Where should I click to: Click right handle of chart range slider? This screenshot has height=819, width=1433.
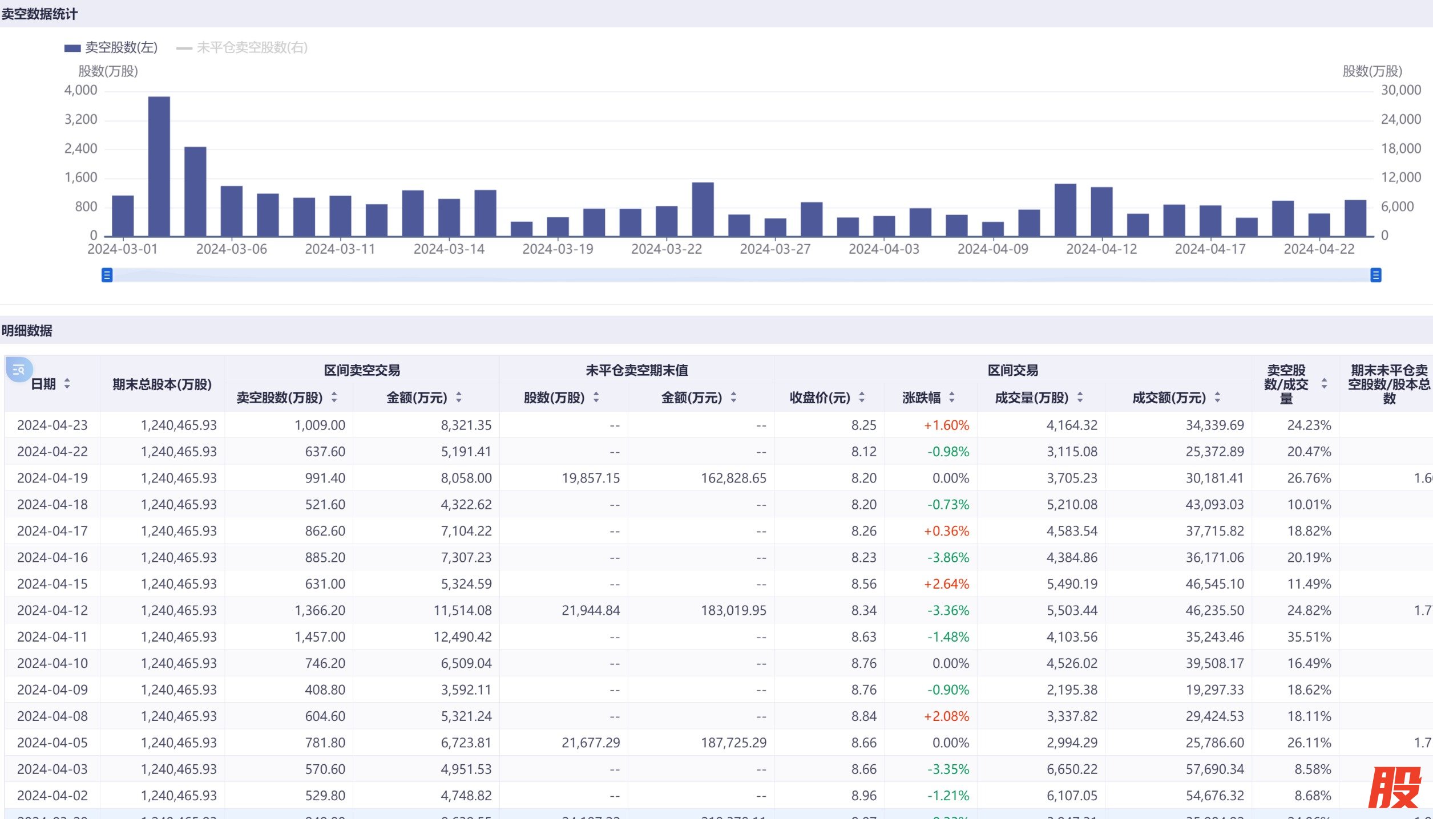tap(1375, 275)
